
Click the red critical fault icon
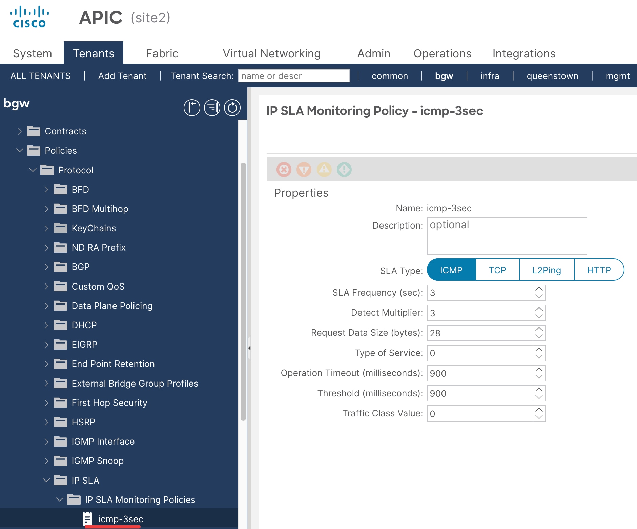284,169
